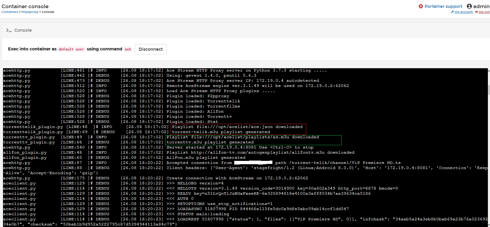The image size is (490, 227).
Task: Click the 'as.m3u downloaded' playlist line
Action: [x=243, y=137]
